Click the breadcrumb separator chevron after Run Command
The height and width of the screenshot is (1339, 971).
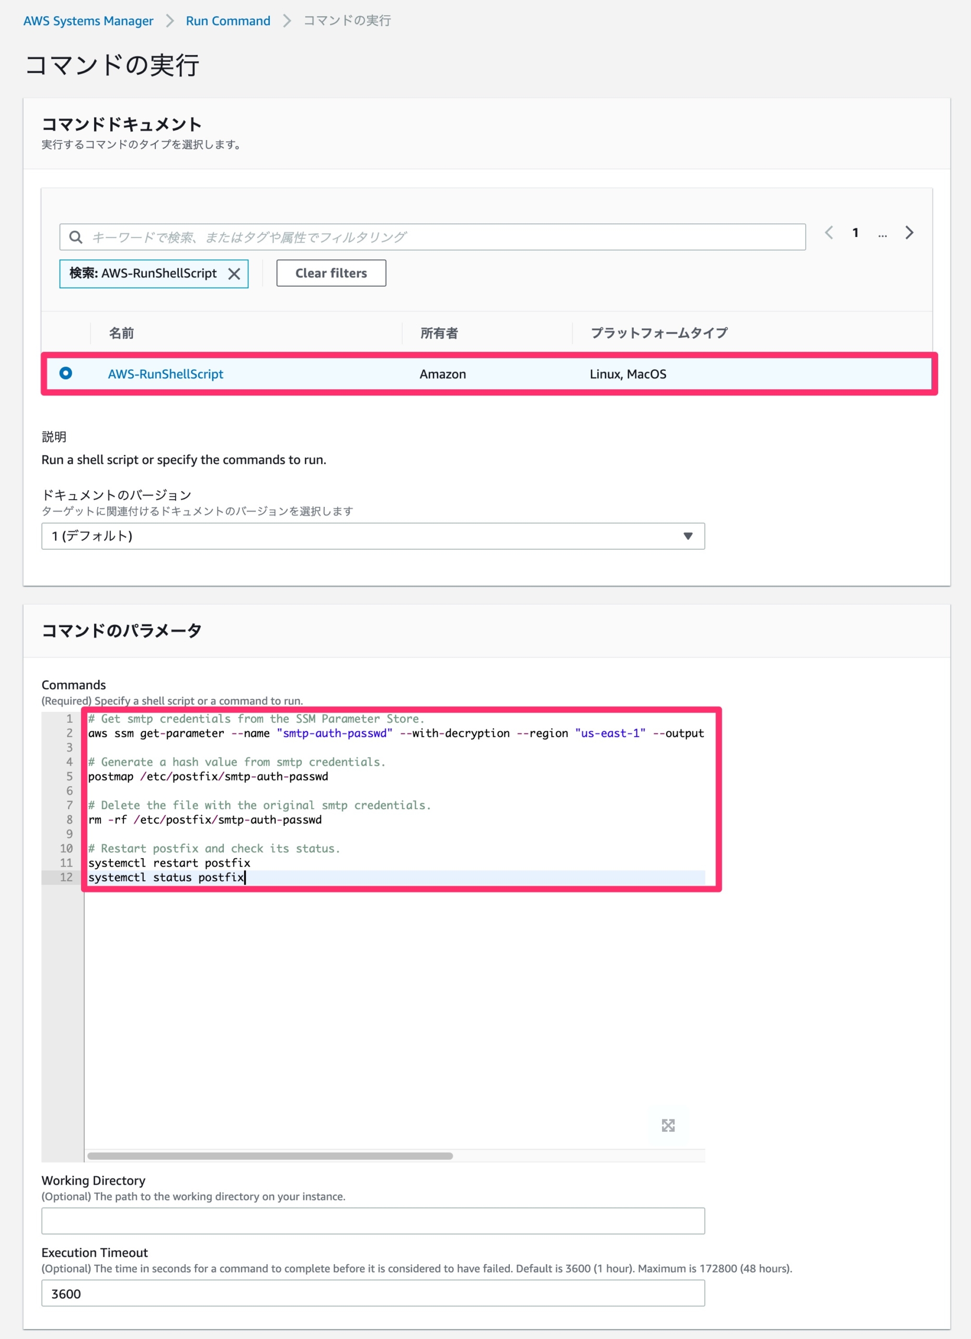pos(287,20)
